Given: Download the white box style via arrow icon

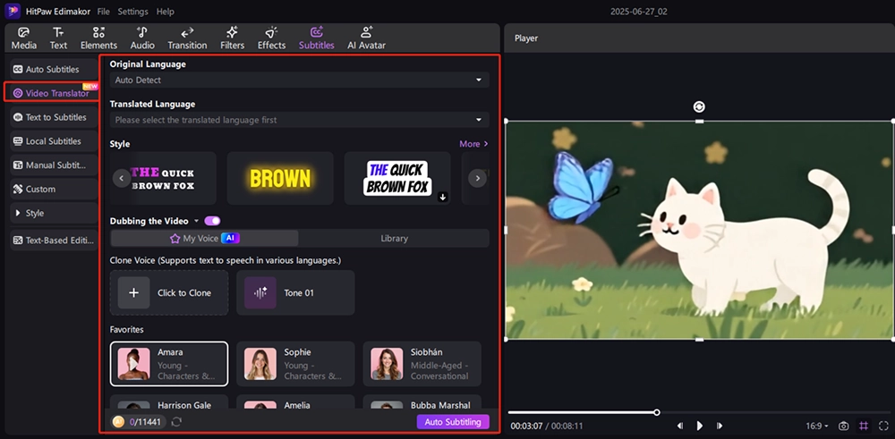Looking at the screenshot, I should (442, 198).
